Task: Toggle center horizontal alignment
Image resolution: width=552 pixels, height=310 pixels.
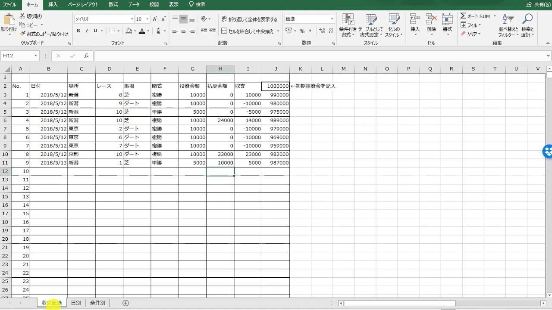Action: (183, 31)
